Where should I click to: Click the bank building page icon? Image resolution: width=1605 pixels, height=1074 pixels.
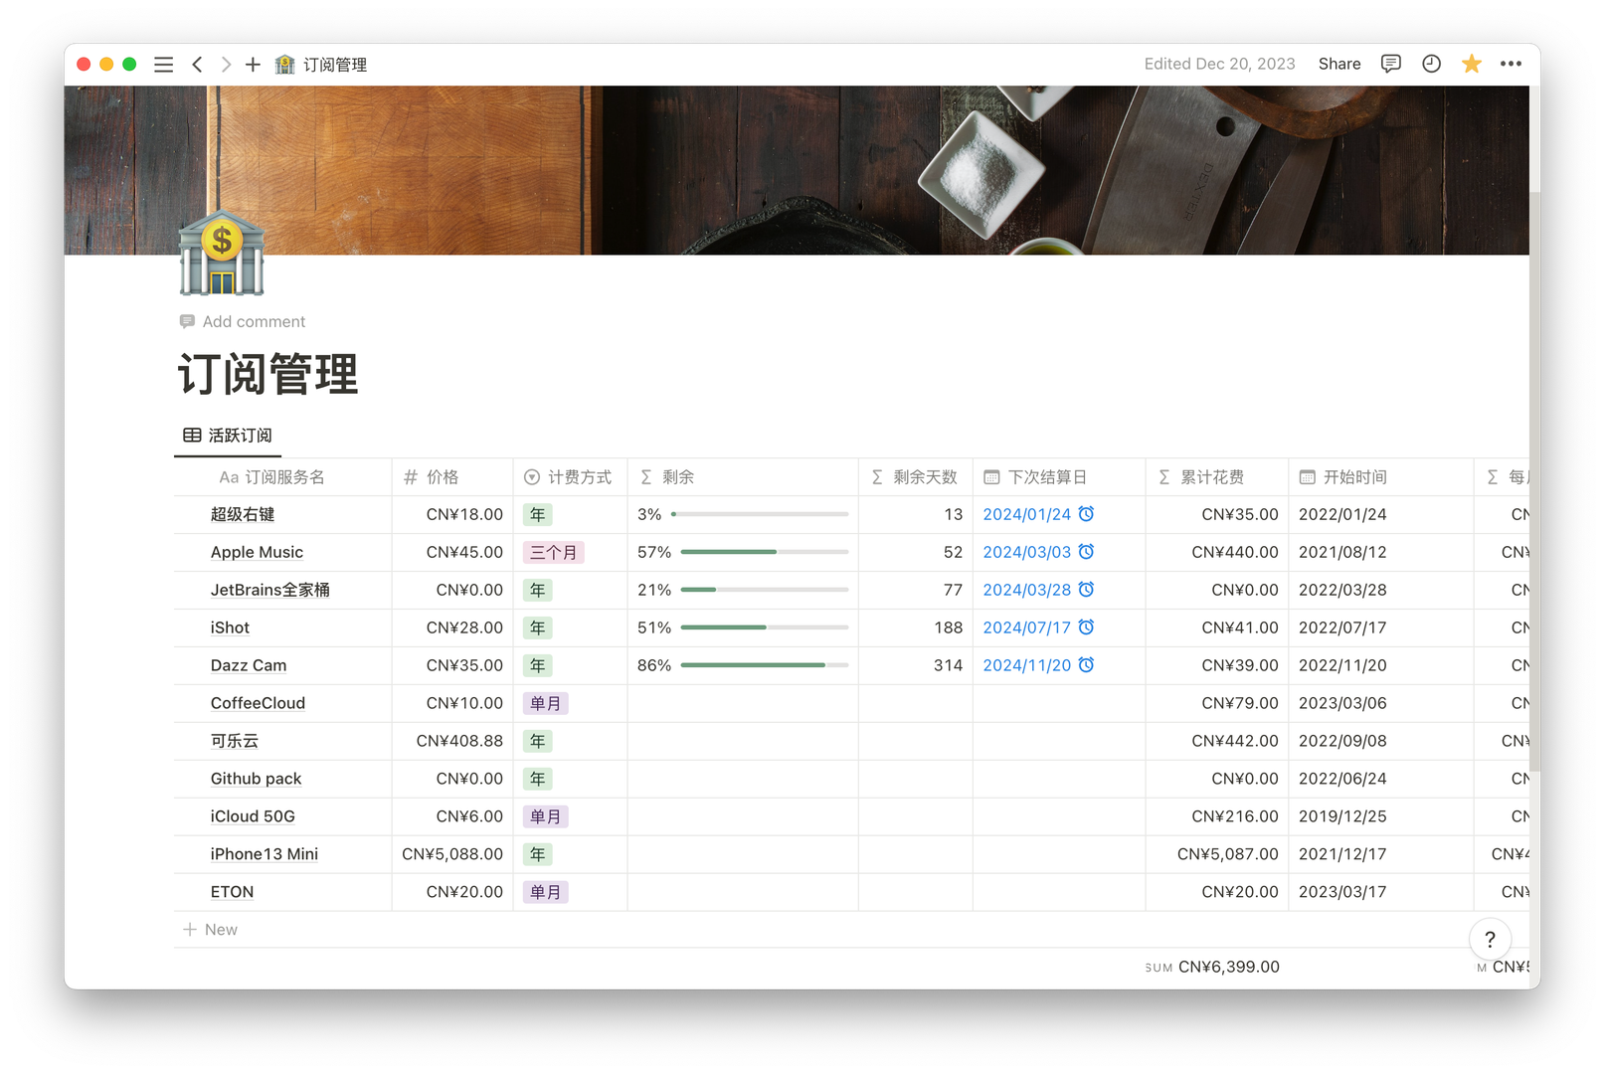[x=222, y=254]
